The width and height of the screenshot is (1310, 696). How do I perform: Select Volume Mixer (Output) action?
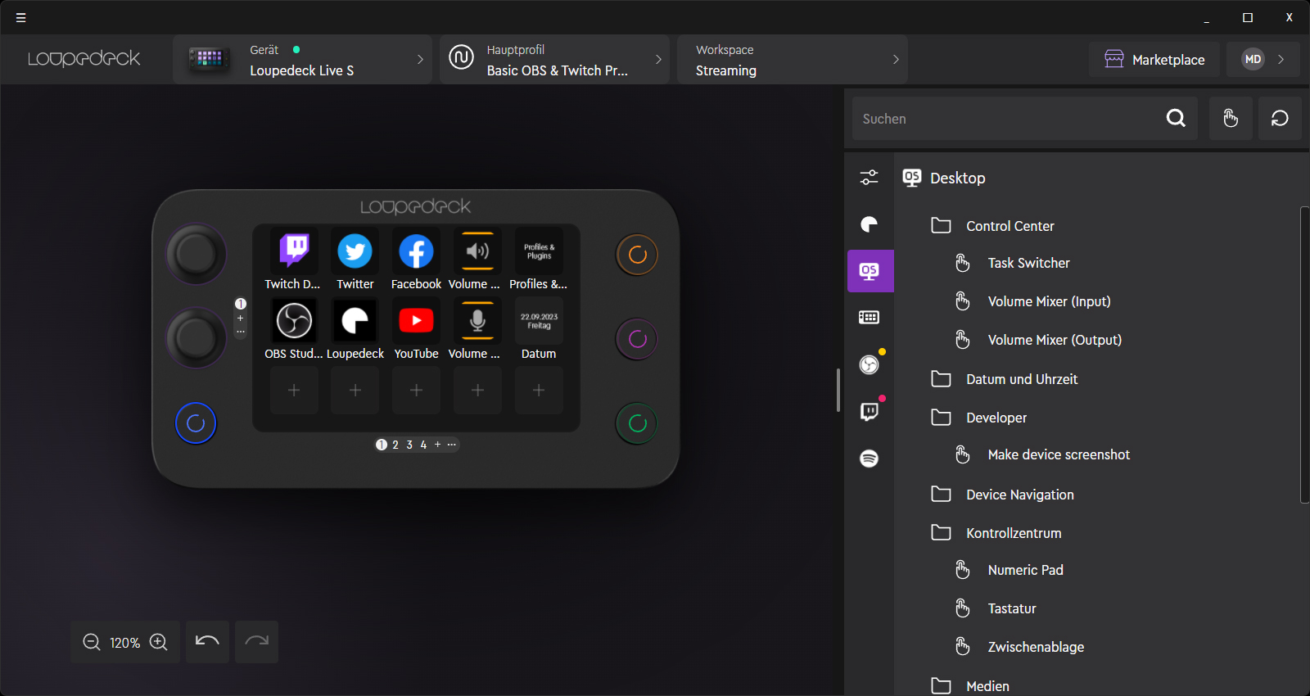point(1054,340)
